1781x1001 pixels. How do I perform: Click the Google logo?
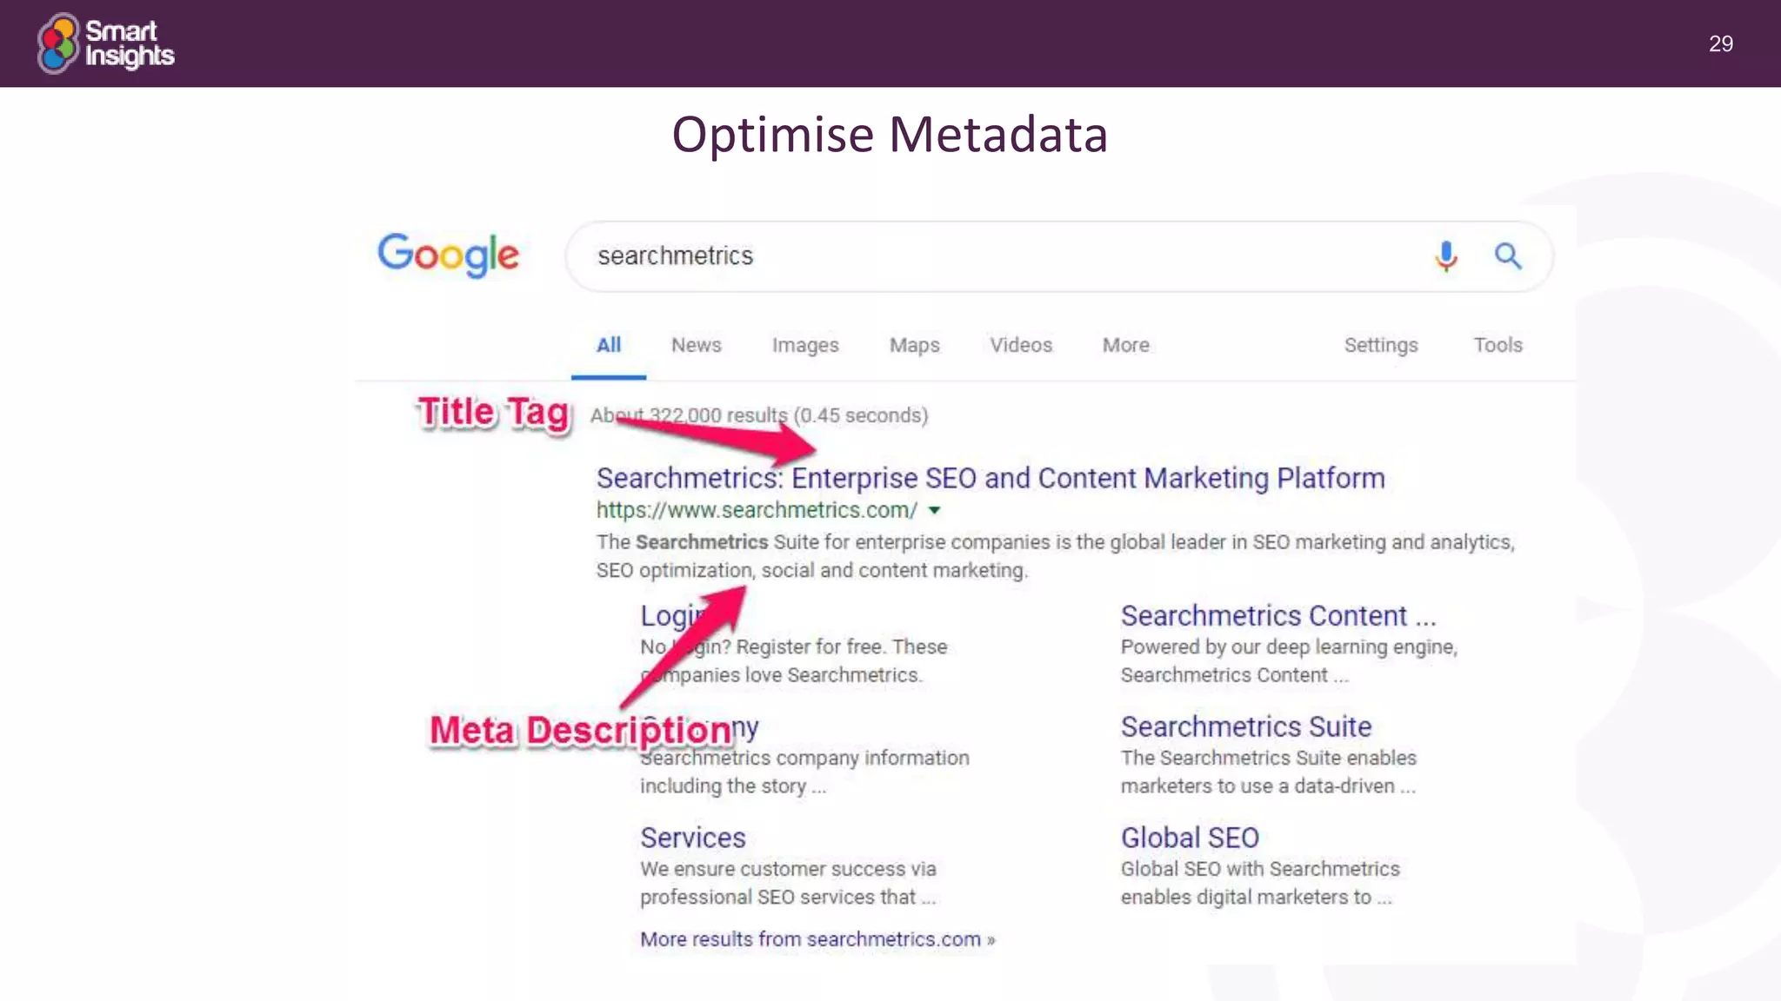448,255
